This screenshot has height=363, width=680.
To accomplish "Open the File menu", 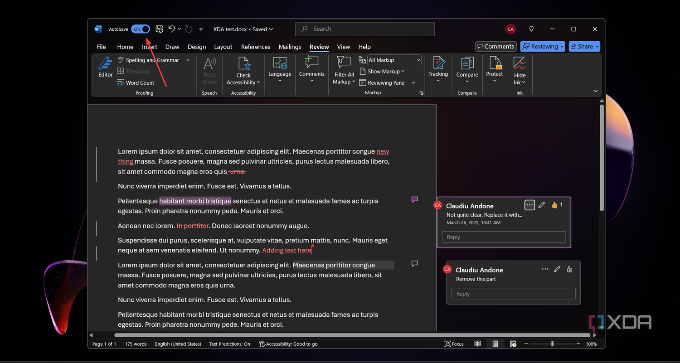I will click(x=102, y=47).
